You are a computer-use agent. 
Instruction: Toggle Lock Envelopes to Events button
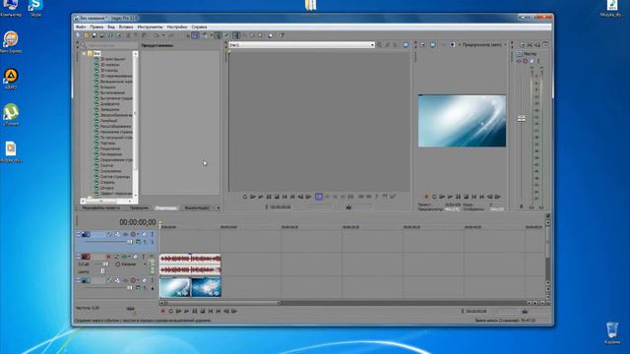pyautogui.click(x=218, y=35)
